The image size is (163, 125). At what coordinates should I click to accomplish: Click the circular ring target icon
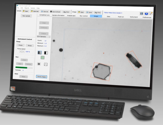(39, 64)
